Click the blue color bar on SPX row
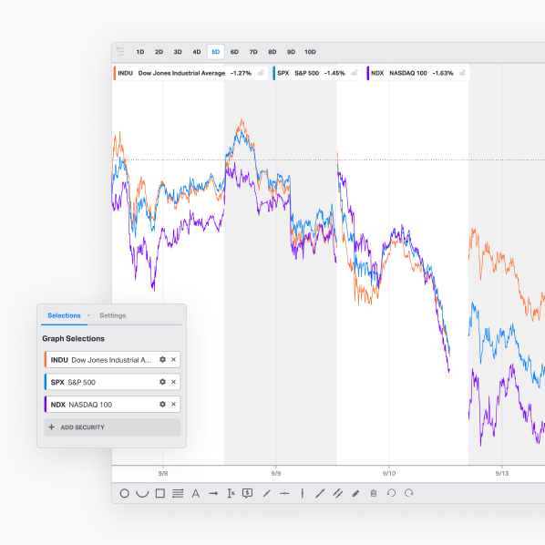Screen dimensions: 545x545 (x=46, y=382)
